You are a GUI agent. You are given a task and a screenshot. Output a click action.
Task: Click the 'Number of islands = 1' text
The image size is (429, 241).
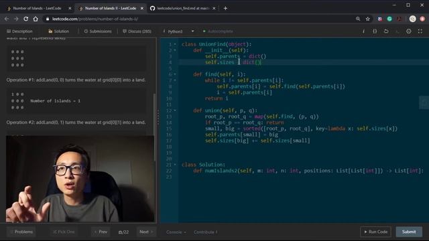click(x=56, y=101)
